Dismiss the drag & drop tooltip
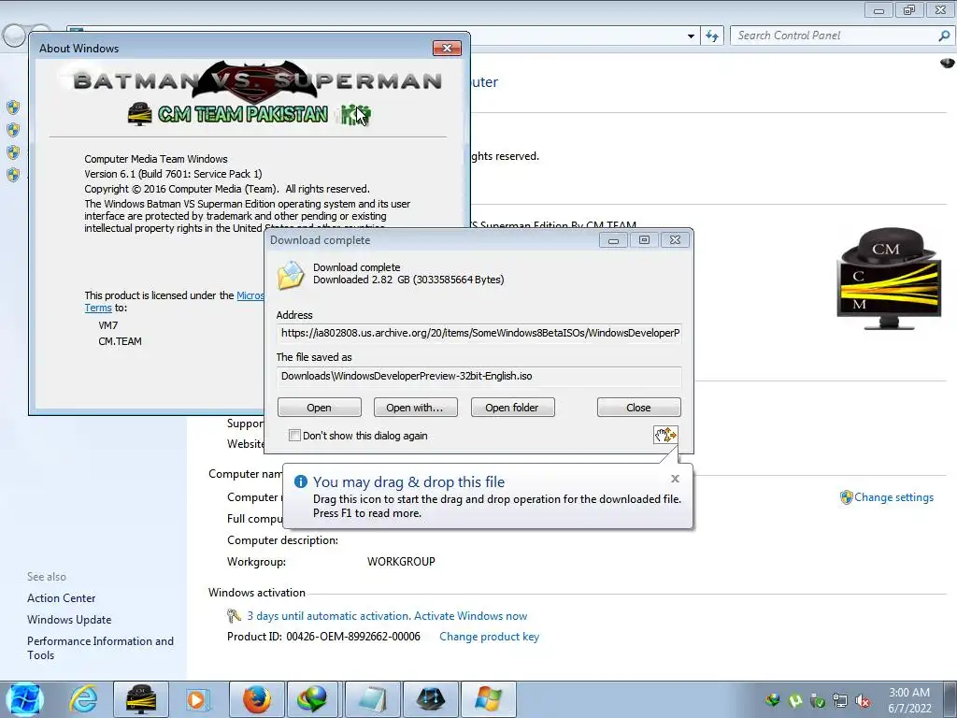The width and height of the screenshot is (957, 718). point(675,479)
